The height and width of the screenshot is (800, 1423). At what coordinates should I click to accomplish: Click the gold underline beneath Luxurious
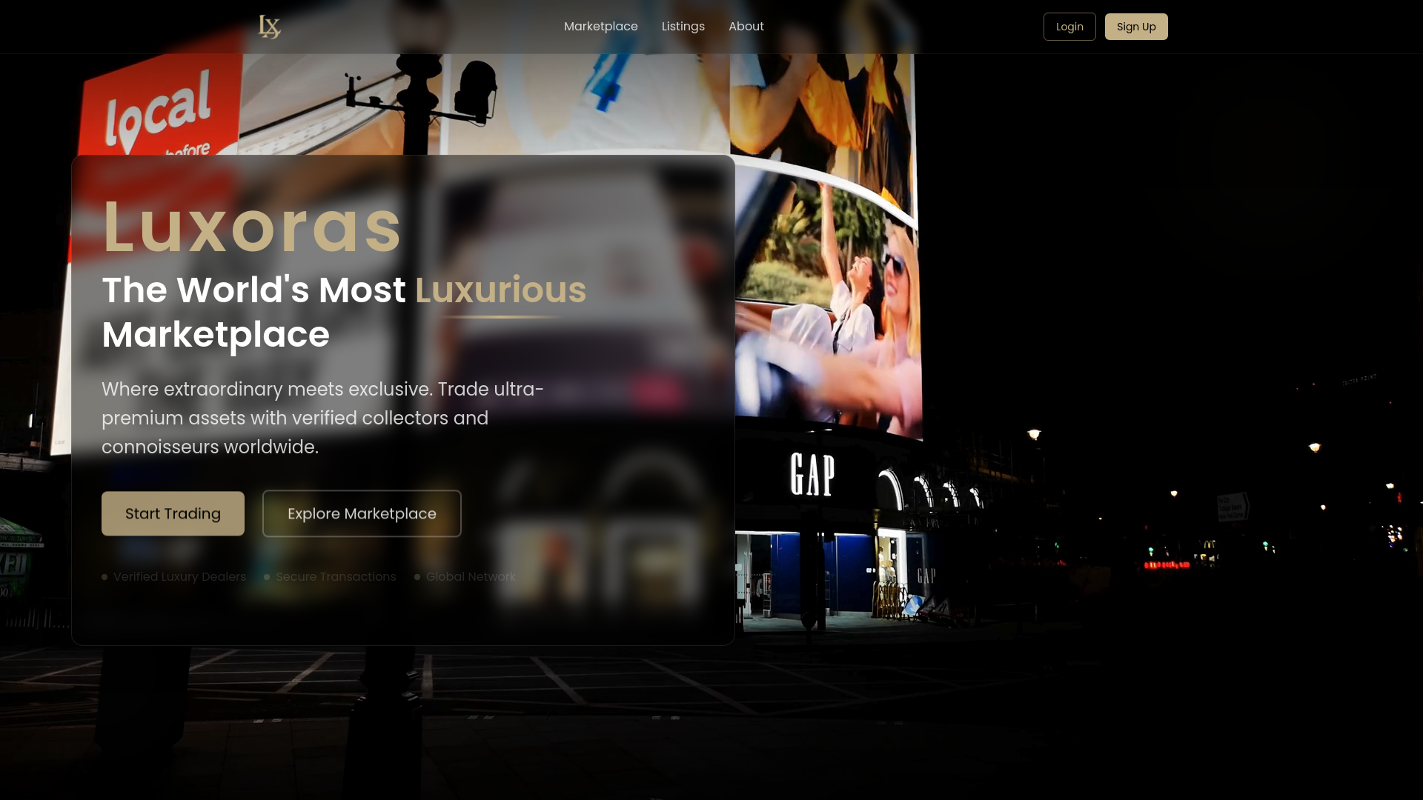(x=500, y=316)
